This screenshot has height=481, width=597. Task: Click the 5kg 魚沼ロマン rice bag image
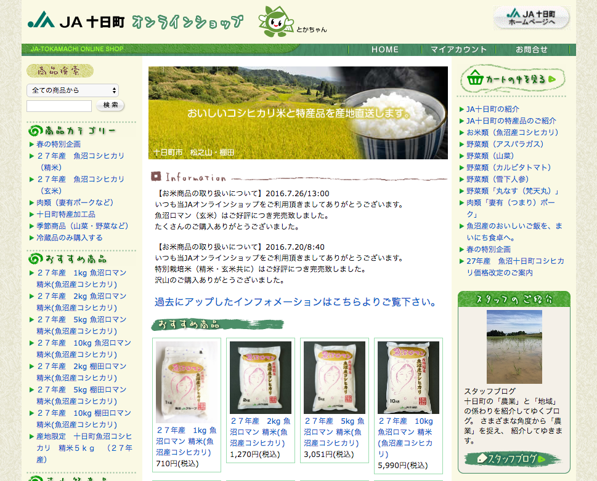point(335,378)
